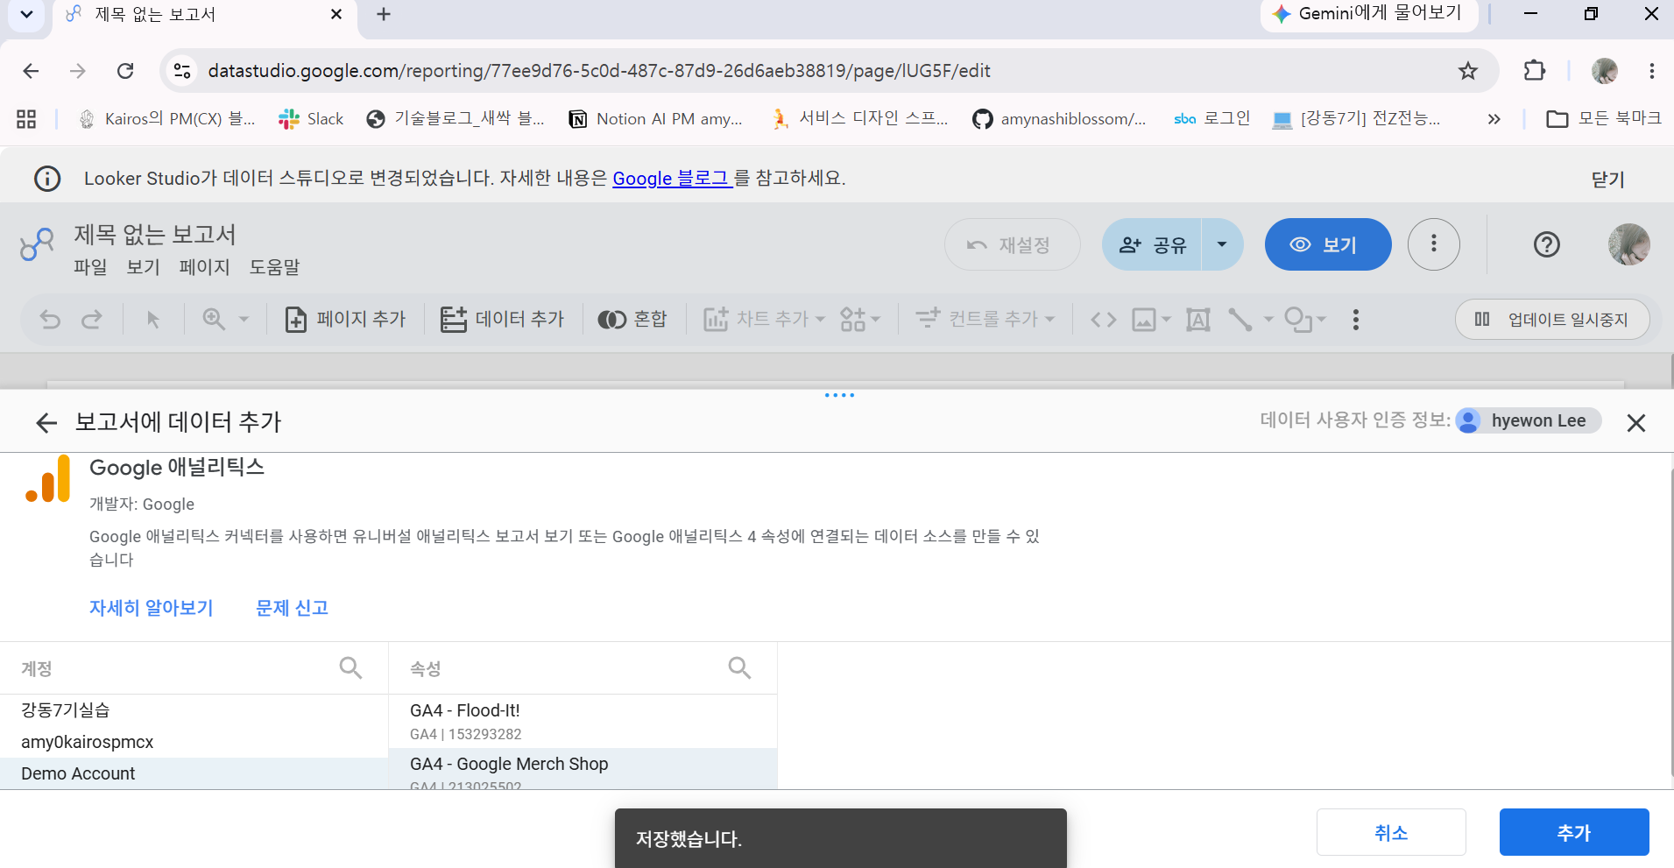The width and height of the screenshot is (1674, 868).
Task: Click the 취소 cancel button
Action: click(x=1391, y=832)
